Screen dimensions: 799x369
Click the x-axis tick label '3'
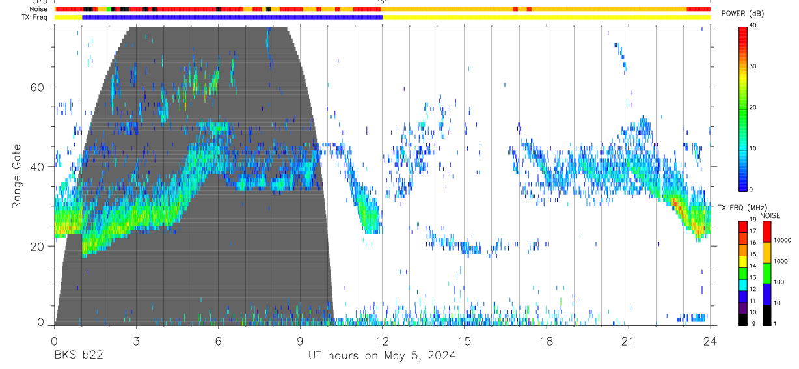coord(136,341)
